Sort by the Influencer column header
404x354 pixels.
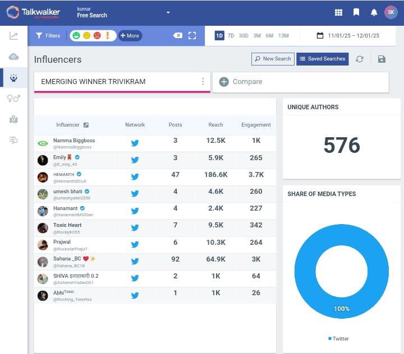pos(68,125)
